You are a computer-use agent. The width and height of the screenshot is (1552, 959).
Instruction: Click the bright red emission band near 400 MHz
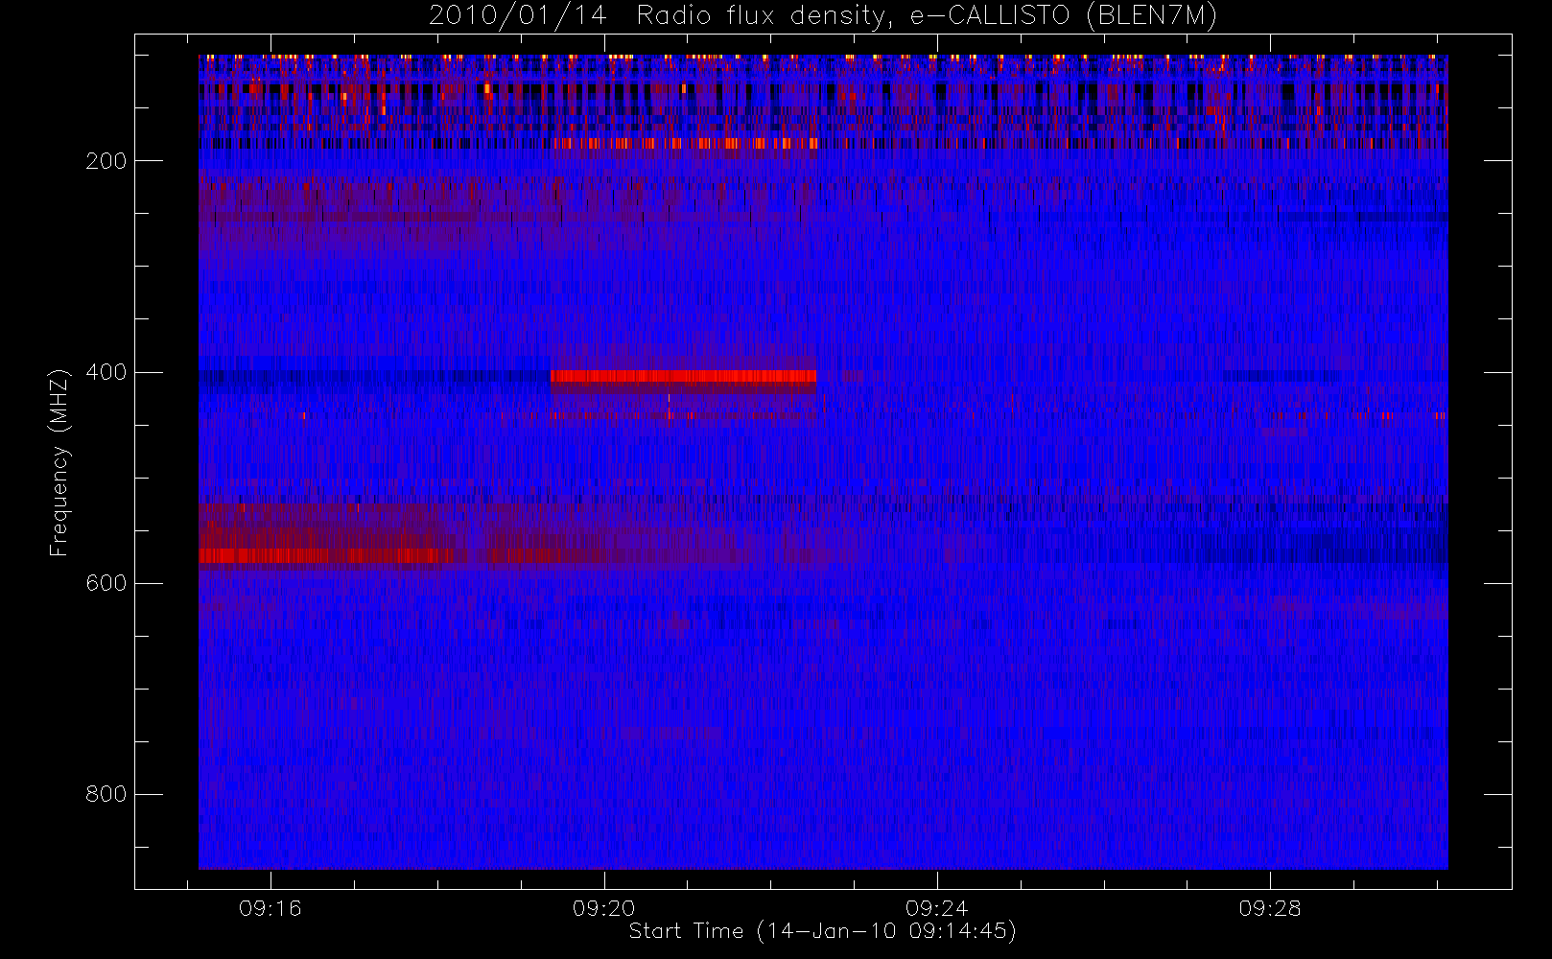pyautogui.click(x=684, y=376)
